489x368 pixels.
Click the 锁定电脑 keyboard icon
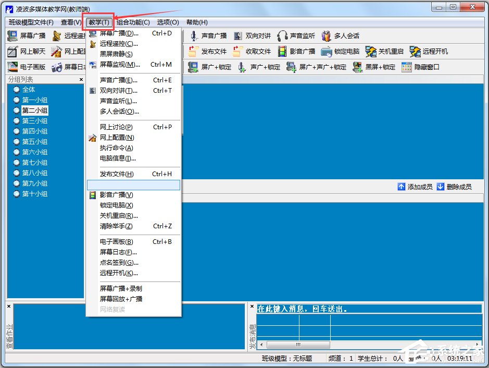326,52
